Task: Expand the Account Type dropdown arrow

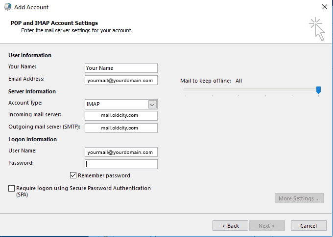Action: coord(152,104)
